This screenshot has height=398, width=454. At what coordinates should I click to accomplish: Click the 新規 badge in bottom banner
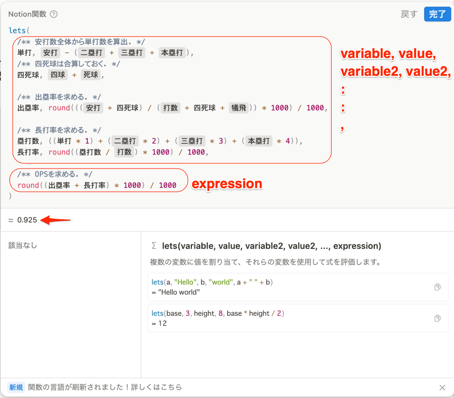[16, 387]
